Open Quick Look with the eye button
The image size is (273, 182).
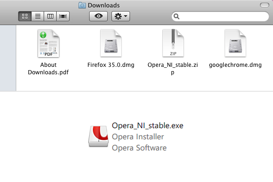pyautogui.click(x=98, y=16)
